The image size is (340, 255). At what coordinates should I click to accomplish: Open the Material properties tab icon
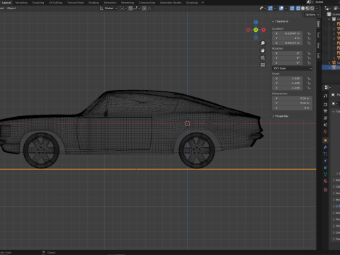tap(325, 181)
